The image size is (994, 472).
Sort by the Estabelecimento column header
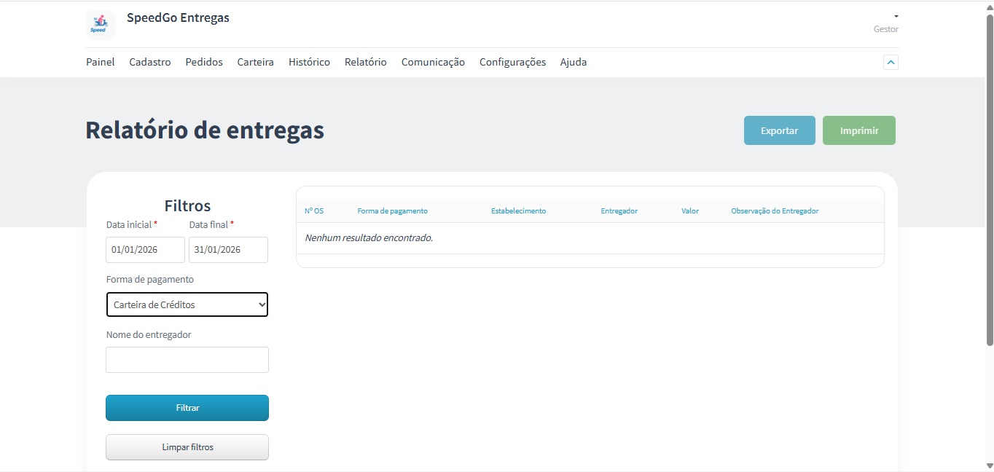[518, 211]
